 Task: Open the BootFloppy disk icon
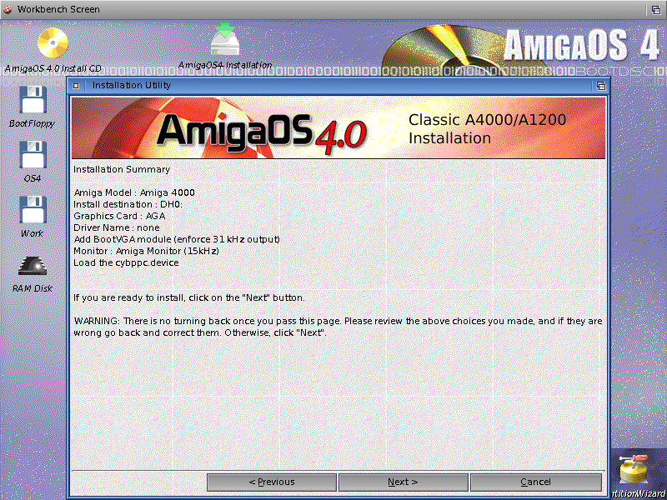(x=33, y=100)
